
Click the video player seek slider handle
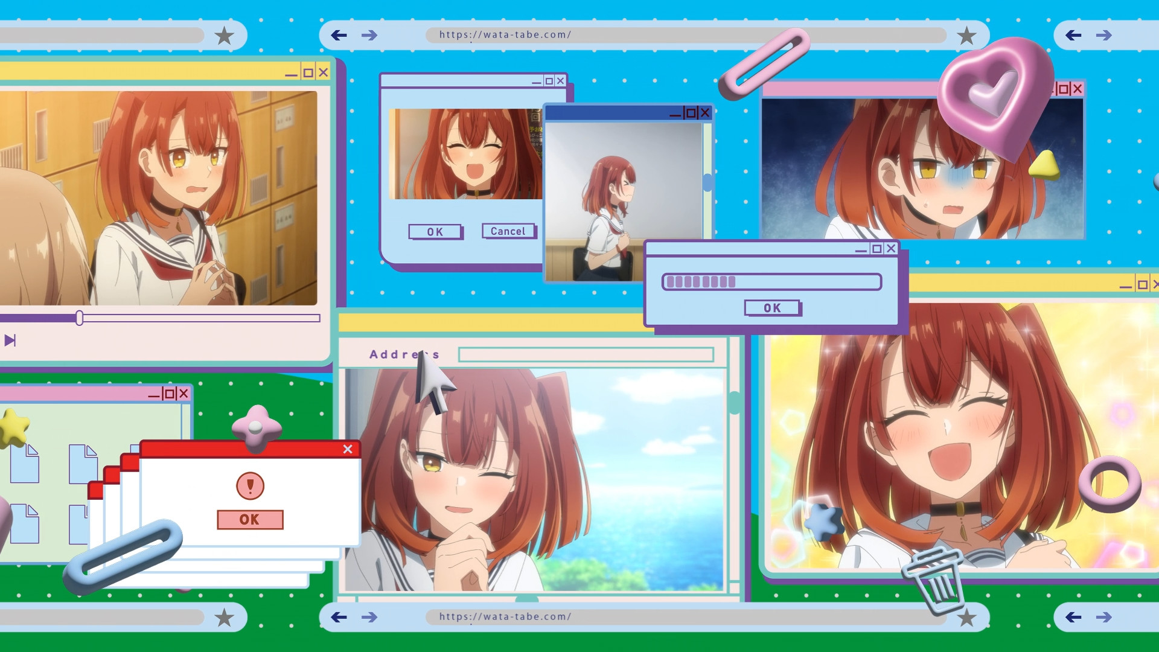click(80, 318)
